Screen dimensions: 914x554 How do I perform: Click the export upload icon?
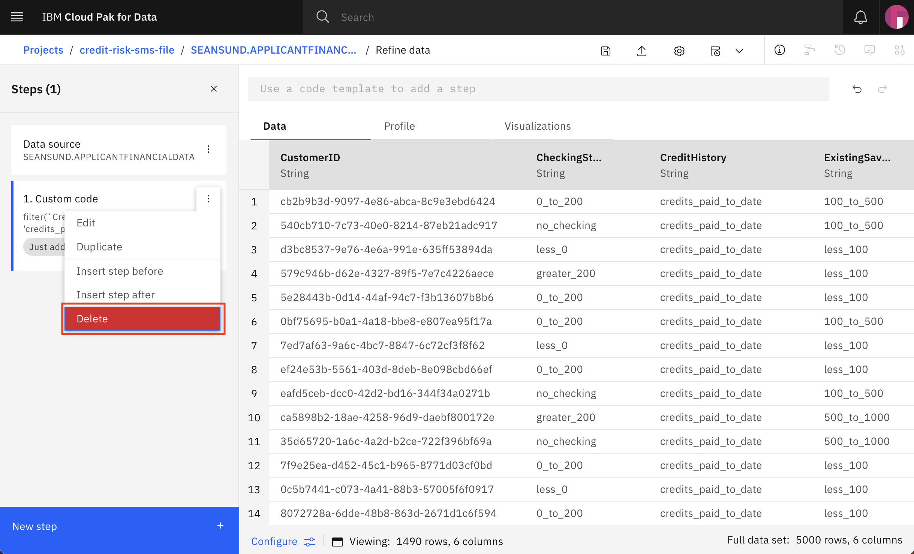(642, 51)
